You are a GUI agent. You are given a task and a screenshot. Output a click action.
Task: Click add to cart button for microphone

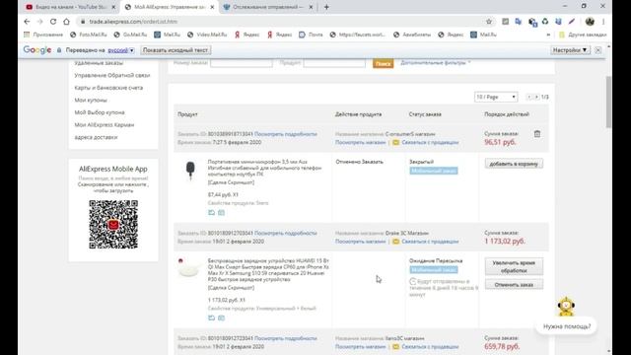(x=514, y=164)
